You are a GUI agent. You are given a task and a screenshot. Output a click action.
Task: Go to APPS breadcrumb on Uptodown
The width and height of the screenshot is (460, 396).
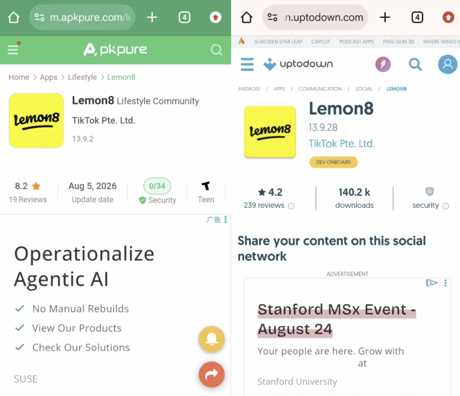tap(279, 89)
